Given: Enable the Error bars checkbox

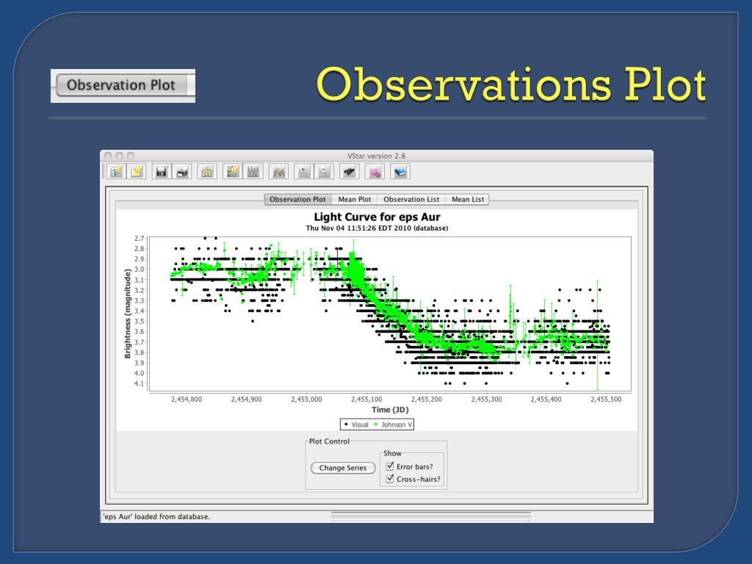Looking at the screenshot, I should coord(390,466).
